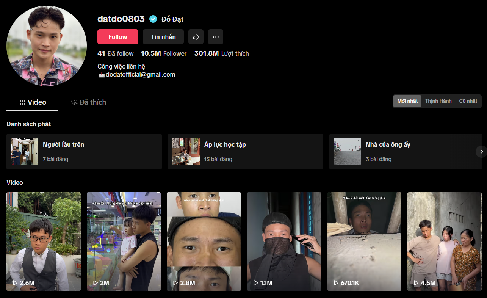Viewport: 487px width, 298px height.
Task: Open the Nhà của ông ấy playlist
Action: (x=402, y=152)
